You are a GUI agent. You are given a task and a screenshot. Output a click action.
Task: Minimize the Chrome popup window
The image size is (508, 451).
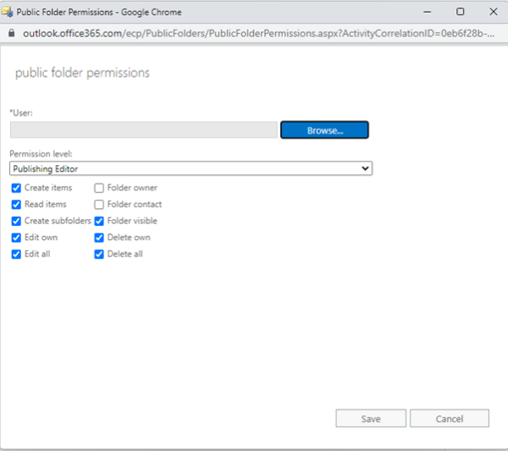[428, 12]
